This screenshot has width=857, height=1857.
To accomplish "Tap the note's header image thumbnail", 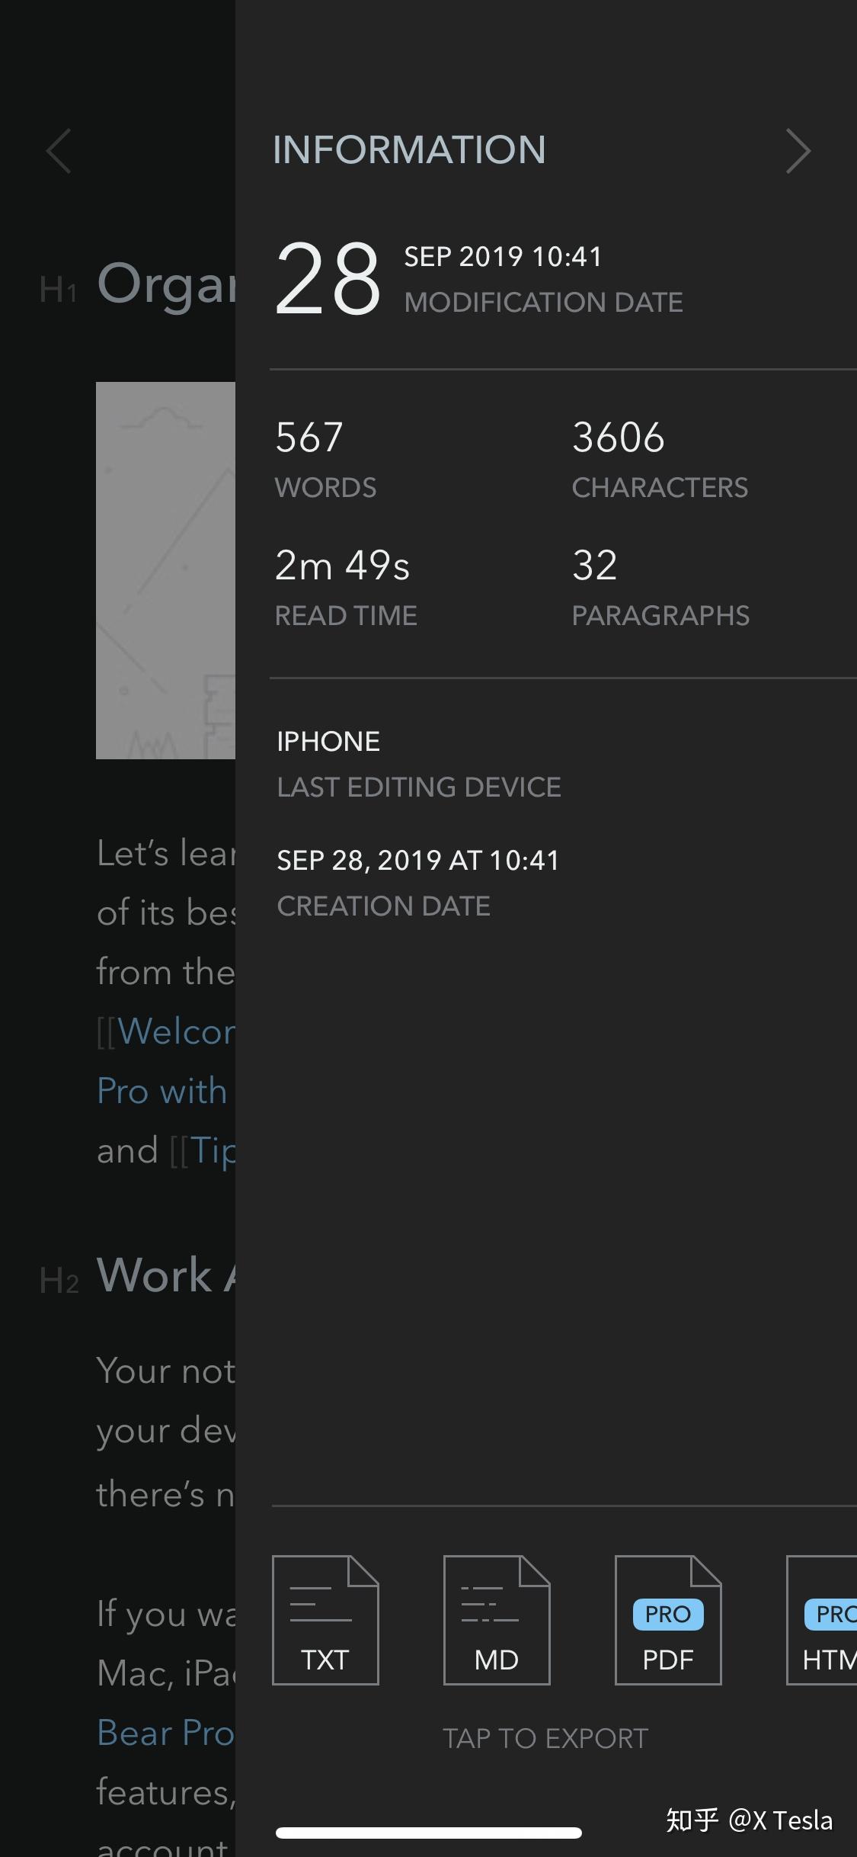I will click(x=165, y=570).
